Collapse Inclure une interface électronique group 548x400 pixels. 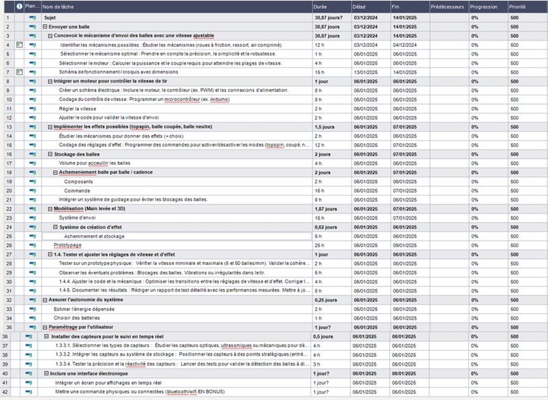point(45,374)
